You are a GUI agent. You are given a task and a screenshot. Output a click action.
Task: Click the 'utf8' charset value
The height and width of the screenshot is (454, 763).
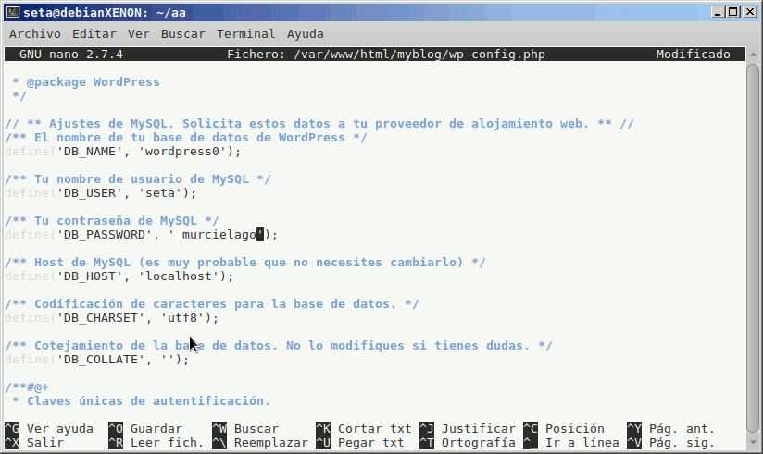point(182,318)
